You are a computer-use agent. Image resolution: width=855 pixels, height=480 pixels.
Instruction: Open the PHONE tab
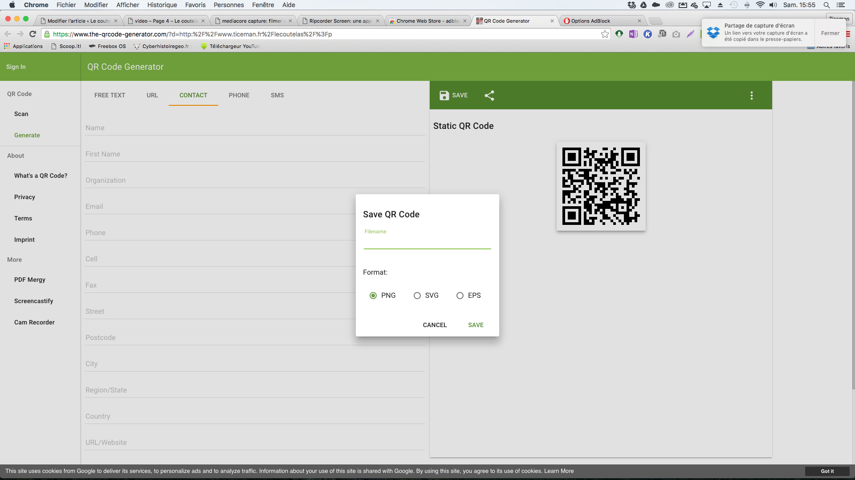point(239,95)
